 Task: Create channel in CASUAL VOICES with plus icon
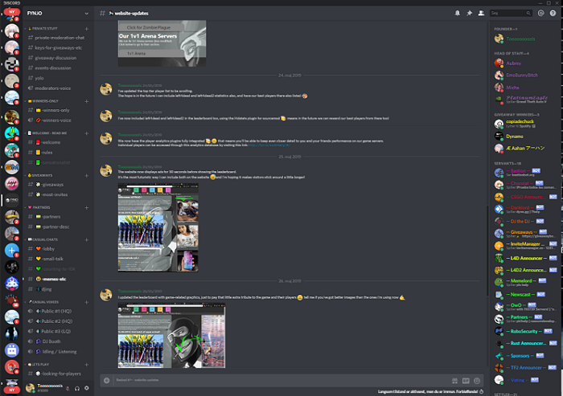click(x=87, y=302)
